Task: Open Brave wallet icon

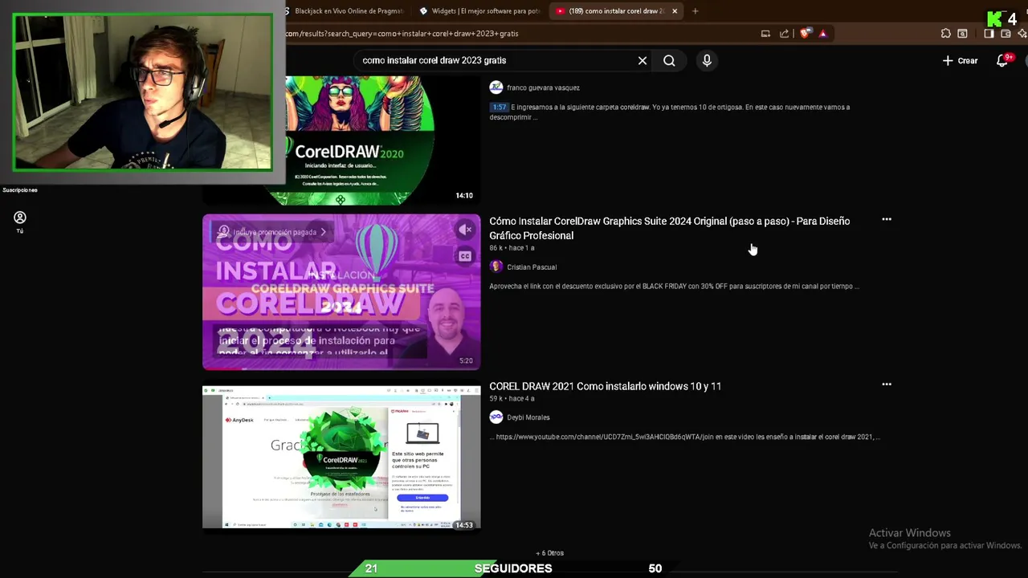Action: 1005,34
